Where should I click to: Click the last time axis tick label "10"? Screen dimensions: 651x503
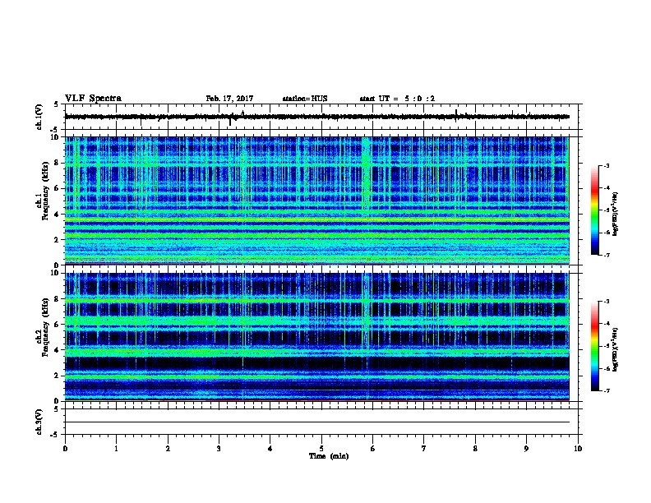[578, 449]
